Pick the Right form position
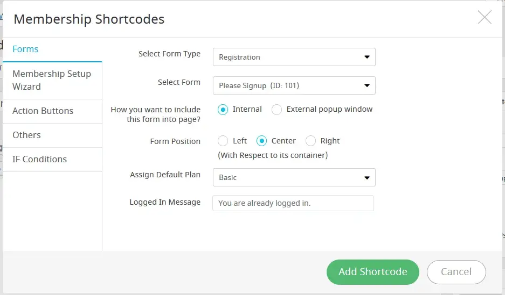This screenshot has height=295, width=505. 310,141
